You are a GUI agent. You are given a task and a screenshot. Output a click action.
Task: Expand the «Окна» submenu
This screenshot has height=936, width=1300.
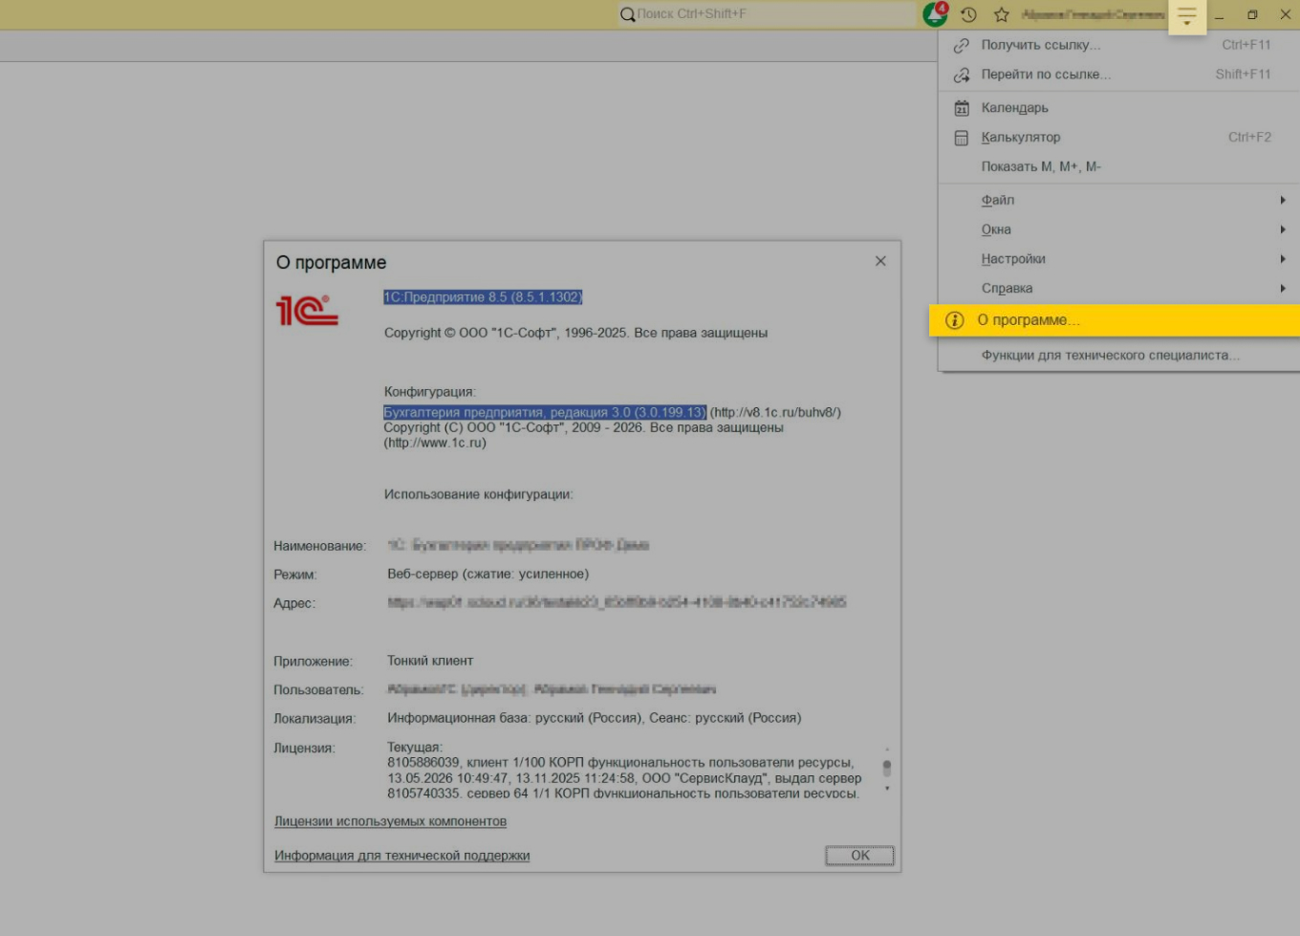1118,229
